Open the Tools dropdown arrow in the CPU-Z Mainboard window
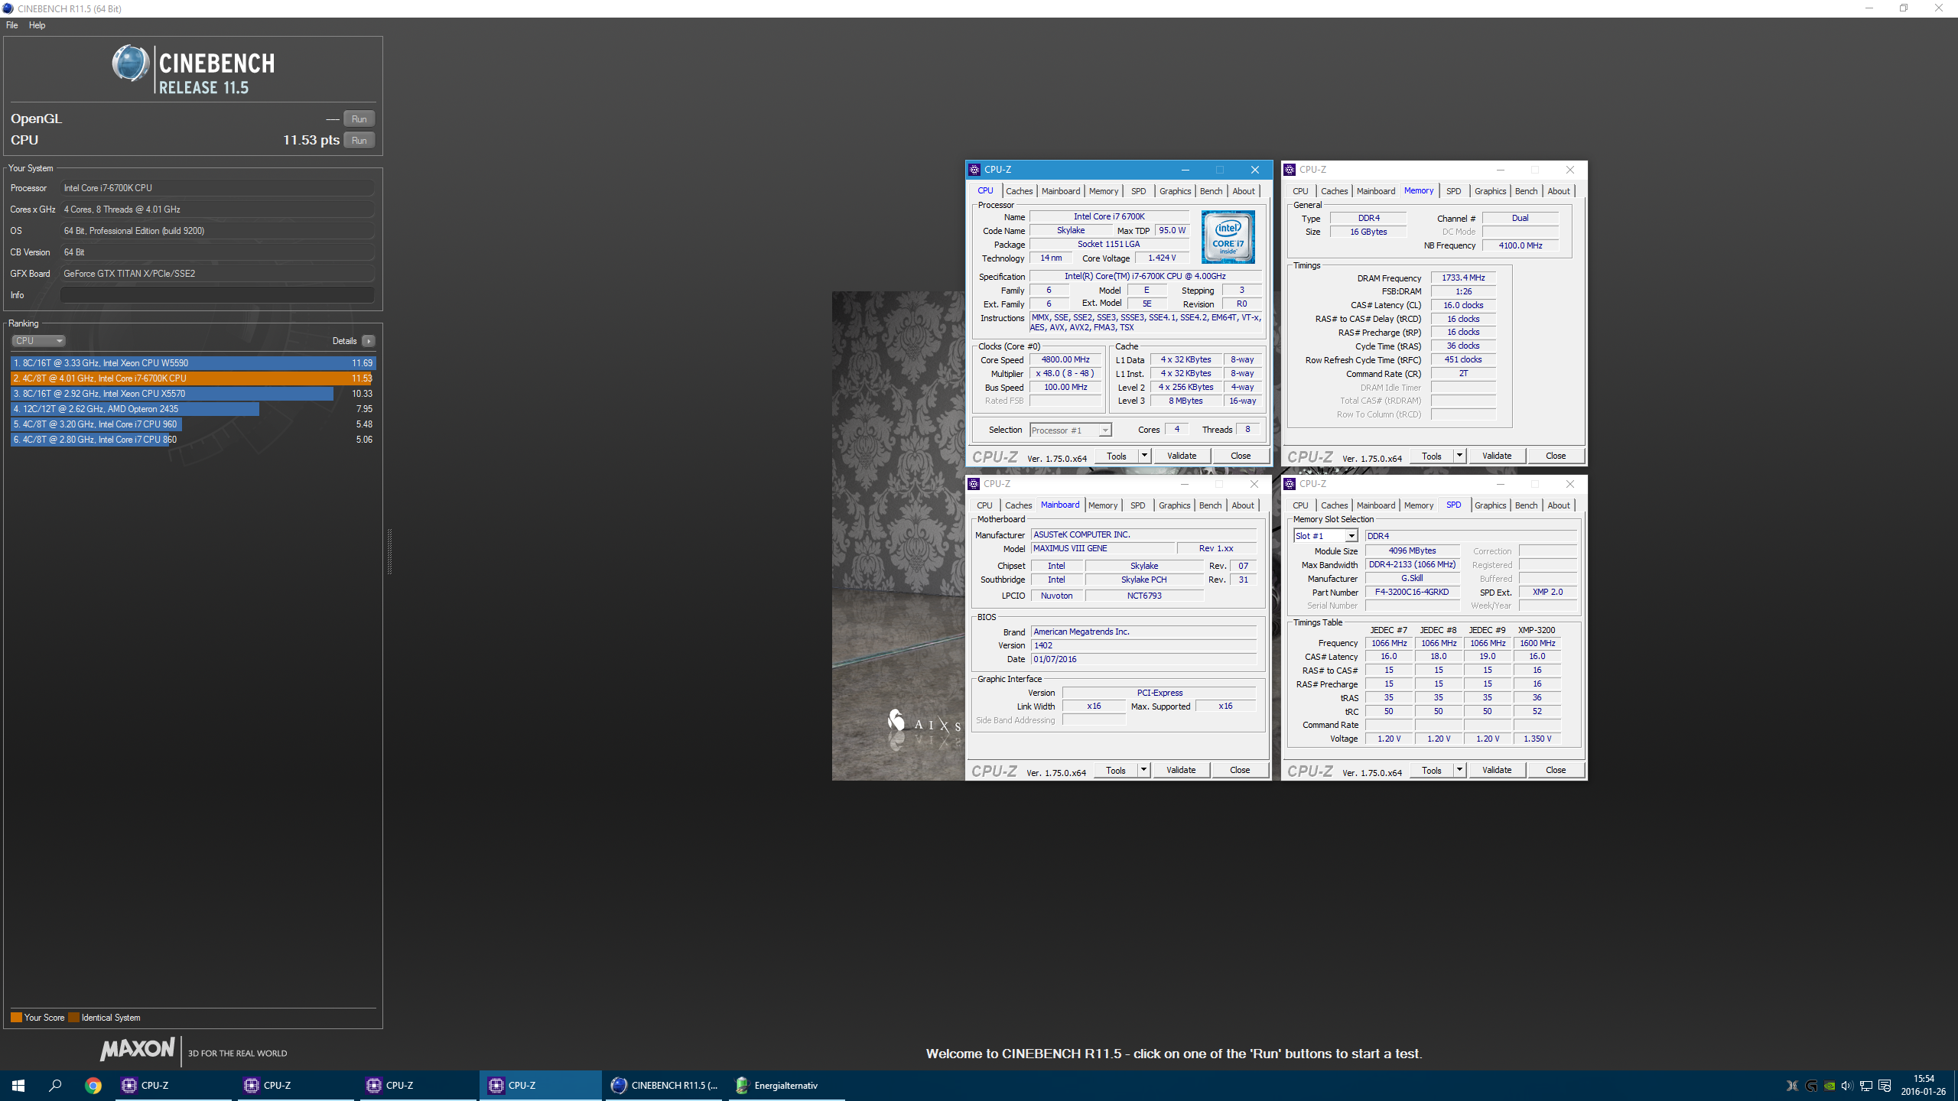This screenshot has width=1958, height=1101. coord(1143,770)
